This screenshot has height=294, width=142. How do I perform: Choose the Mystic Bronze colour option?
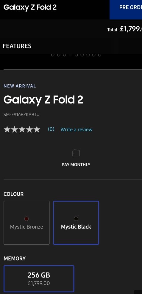pyautogui.click(x=26, y=223)
